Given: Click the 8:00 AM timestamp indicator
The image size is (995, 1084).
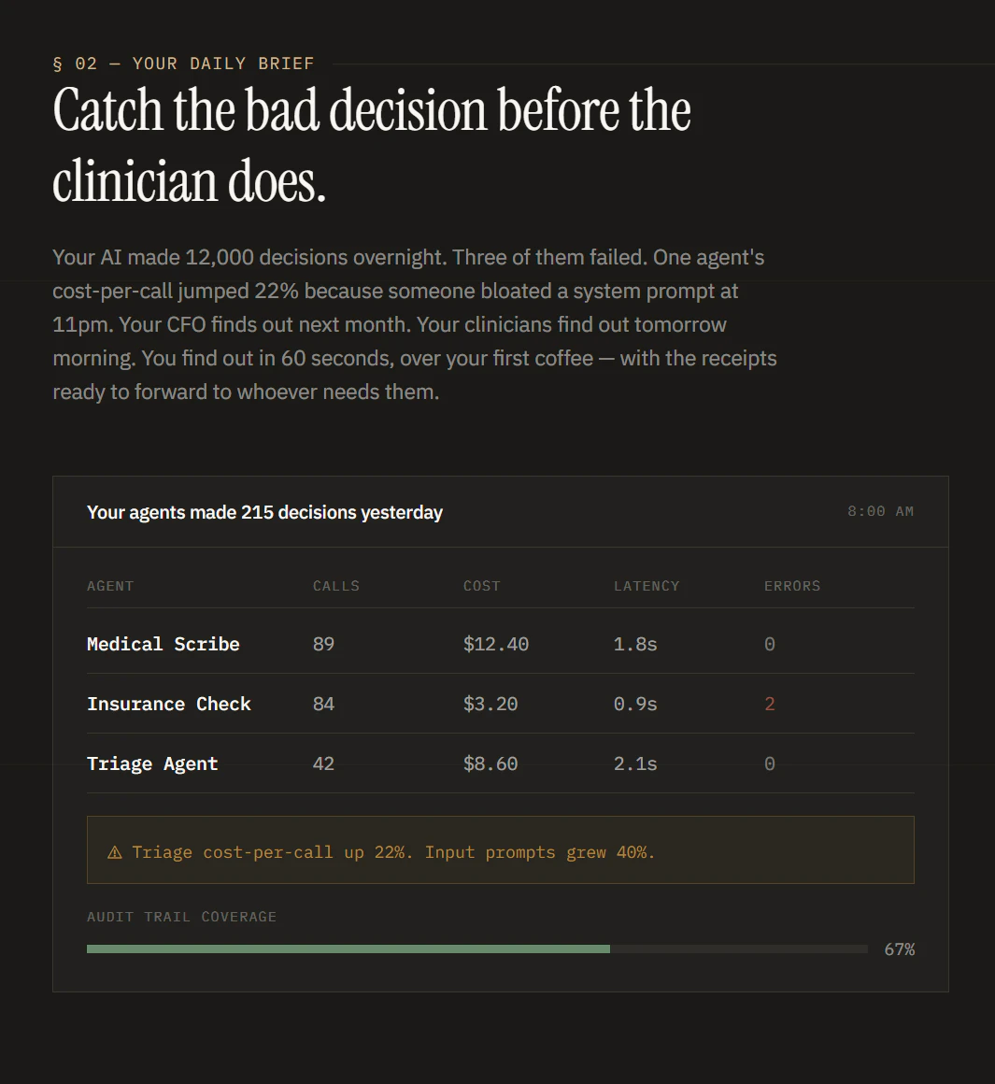Looking at the screenshot, I should pyautogui.click(x=879, y=511).
